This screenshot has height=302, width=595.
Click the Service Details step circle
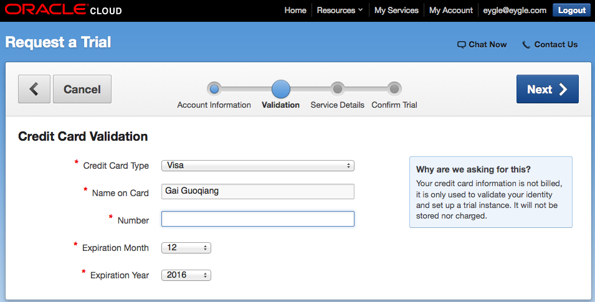(x=337, y=89)
